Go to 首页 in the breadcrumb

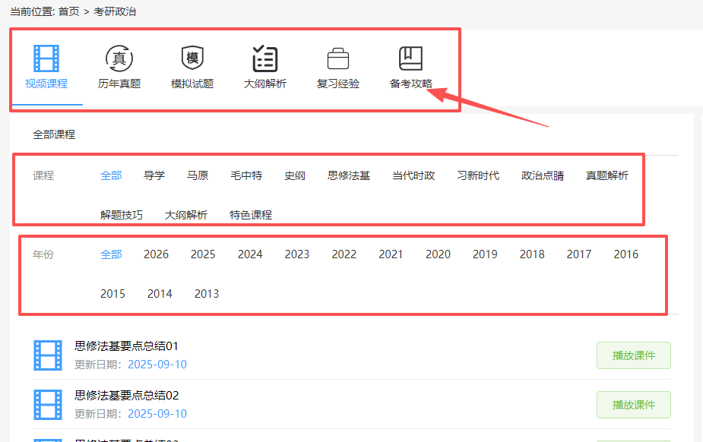coord(68,11)
